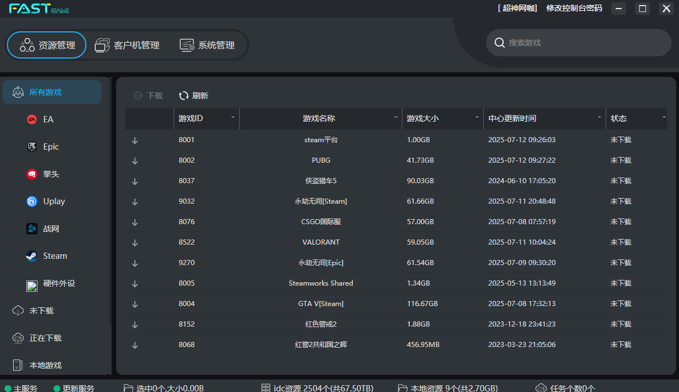Click the 战网 (Battle.net) icon
This screenshot has width=679, height=392.
tap(32, 229)
